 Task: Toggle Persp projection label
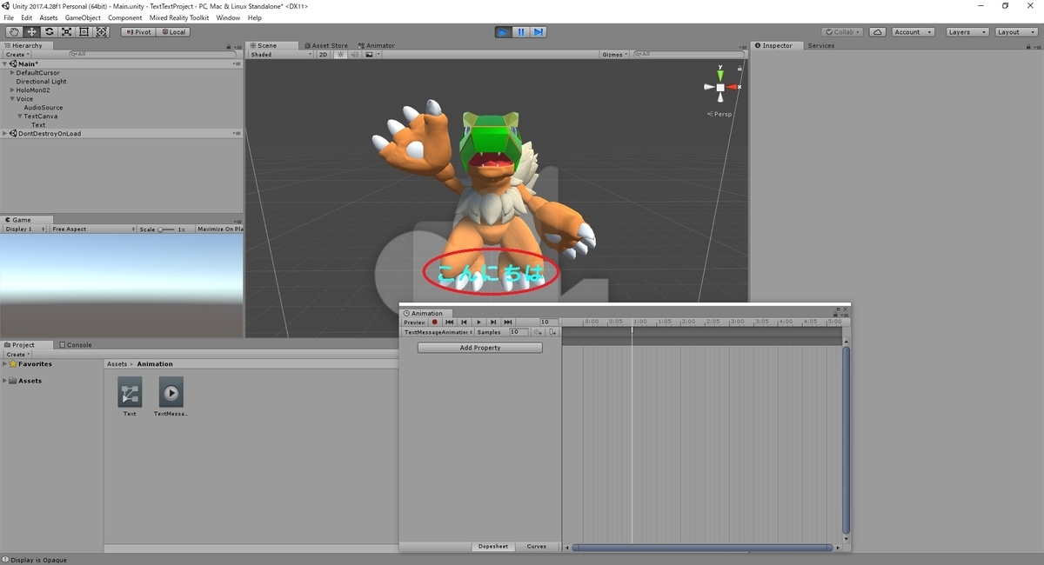721,114
